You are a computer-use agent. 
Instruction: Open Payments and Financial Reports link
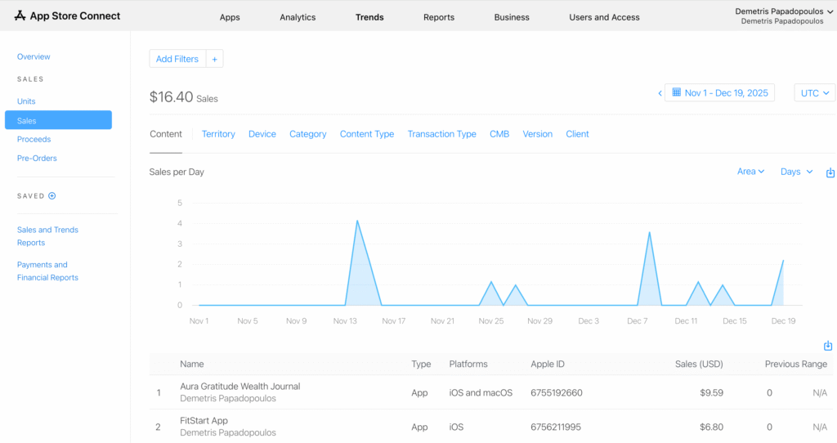coord(47,271)
